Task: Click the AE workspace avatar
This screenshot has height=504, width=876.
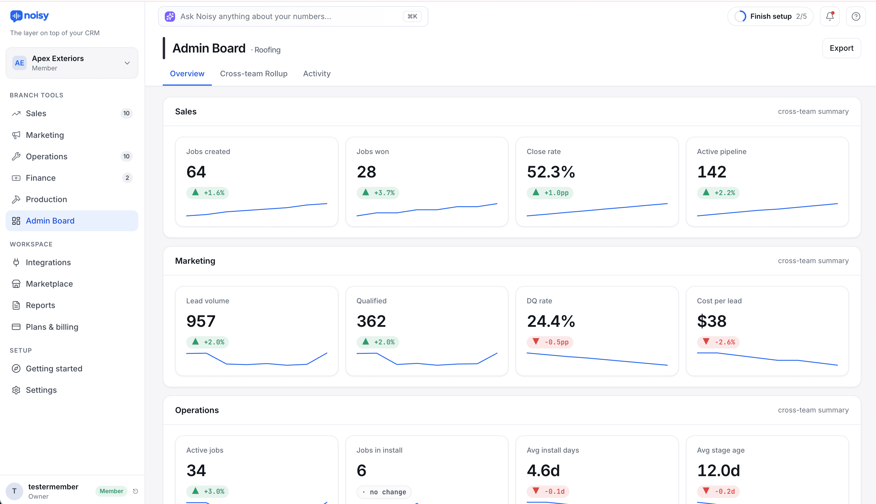Action: (x=19, y=63)
